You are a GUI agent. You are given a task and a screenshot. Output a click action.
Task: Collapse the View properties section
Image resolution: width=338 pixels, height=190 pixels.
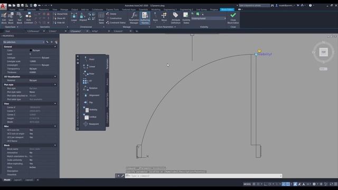pos(55,103)
